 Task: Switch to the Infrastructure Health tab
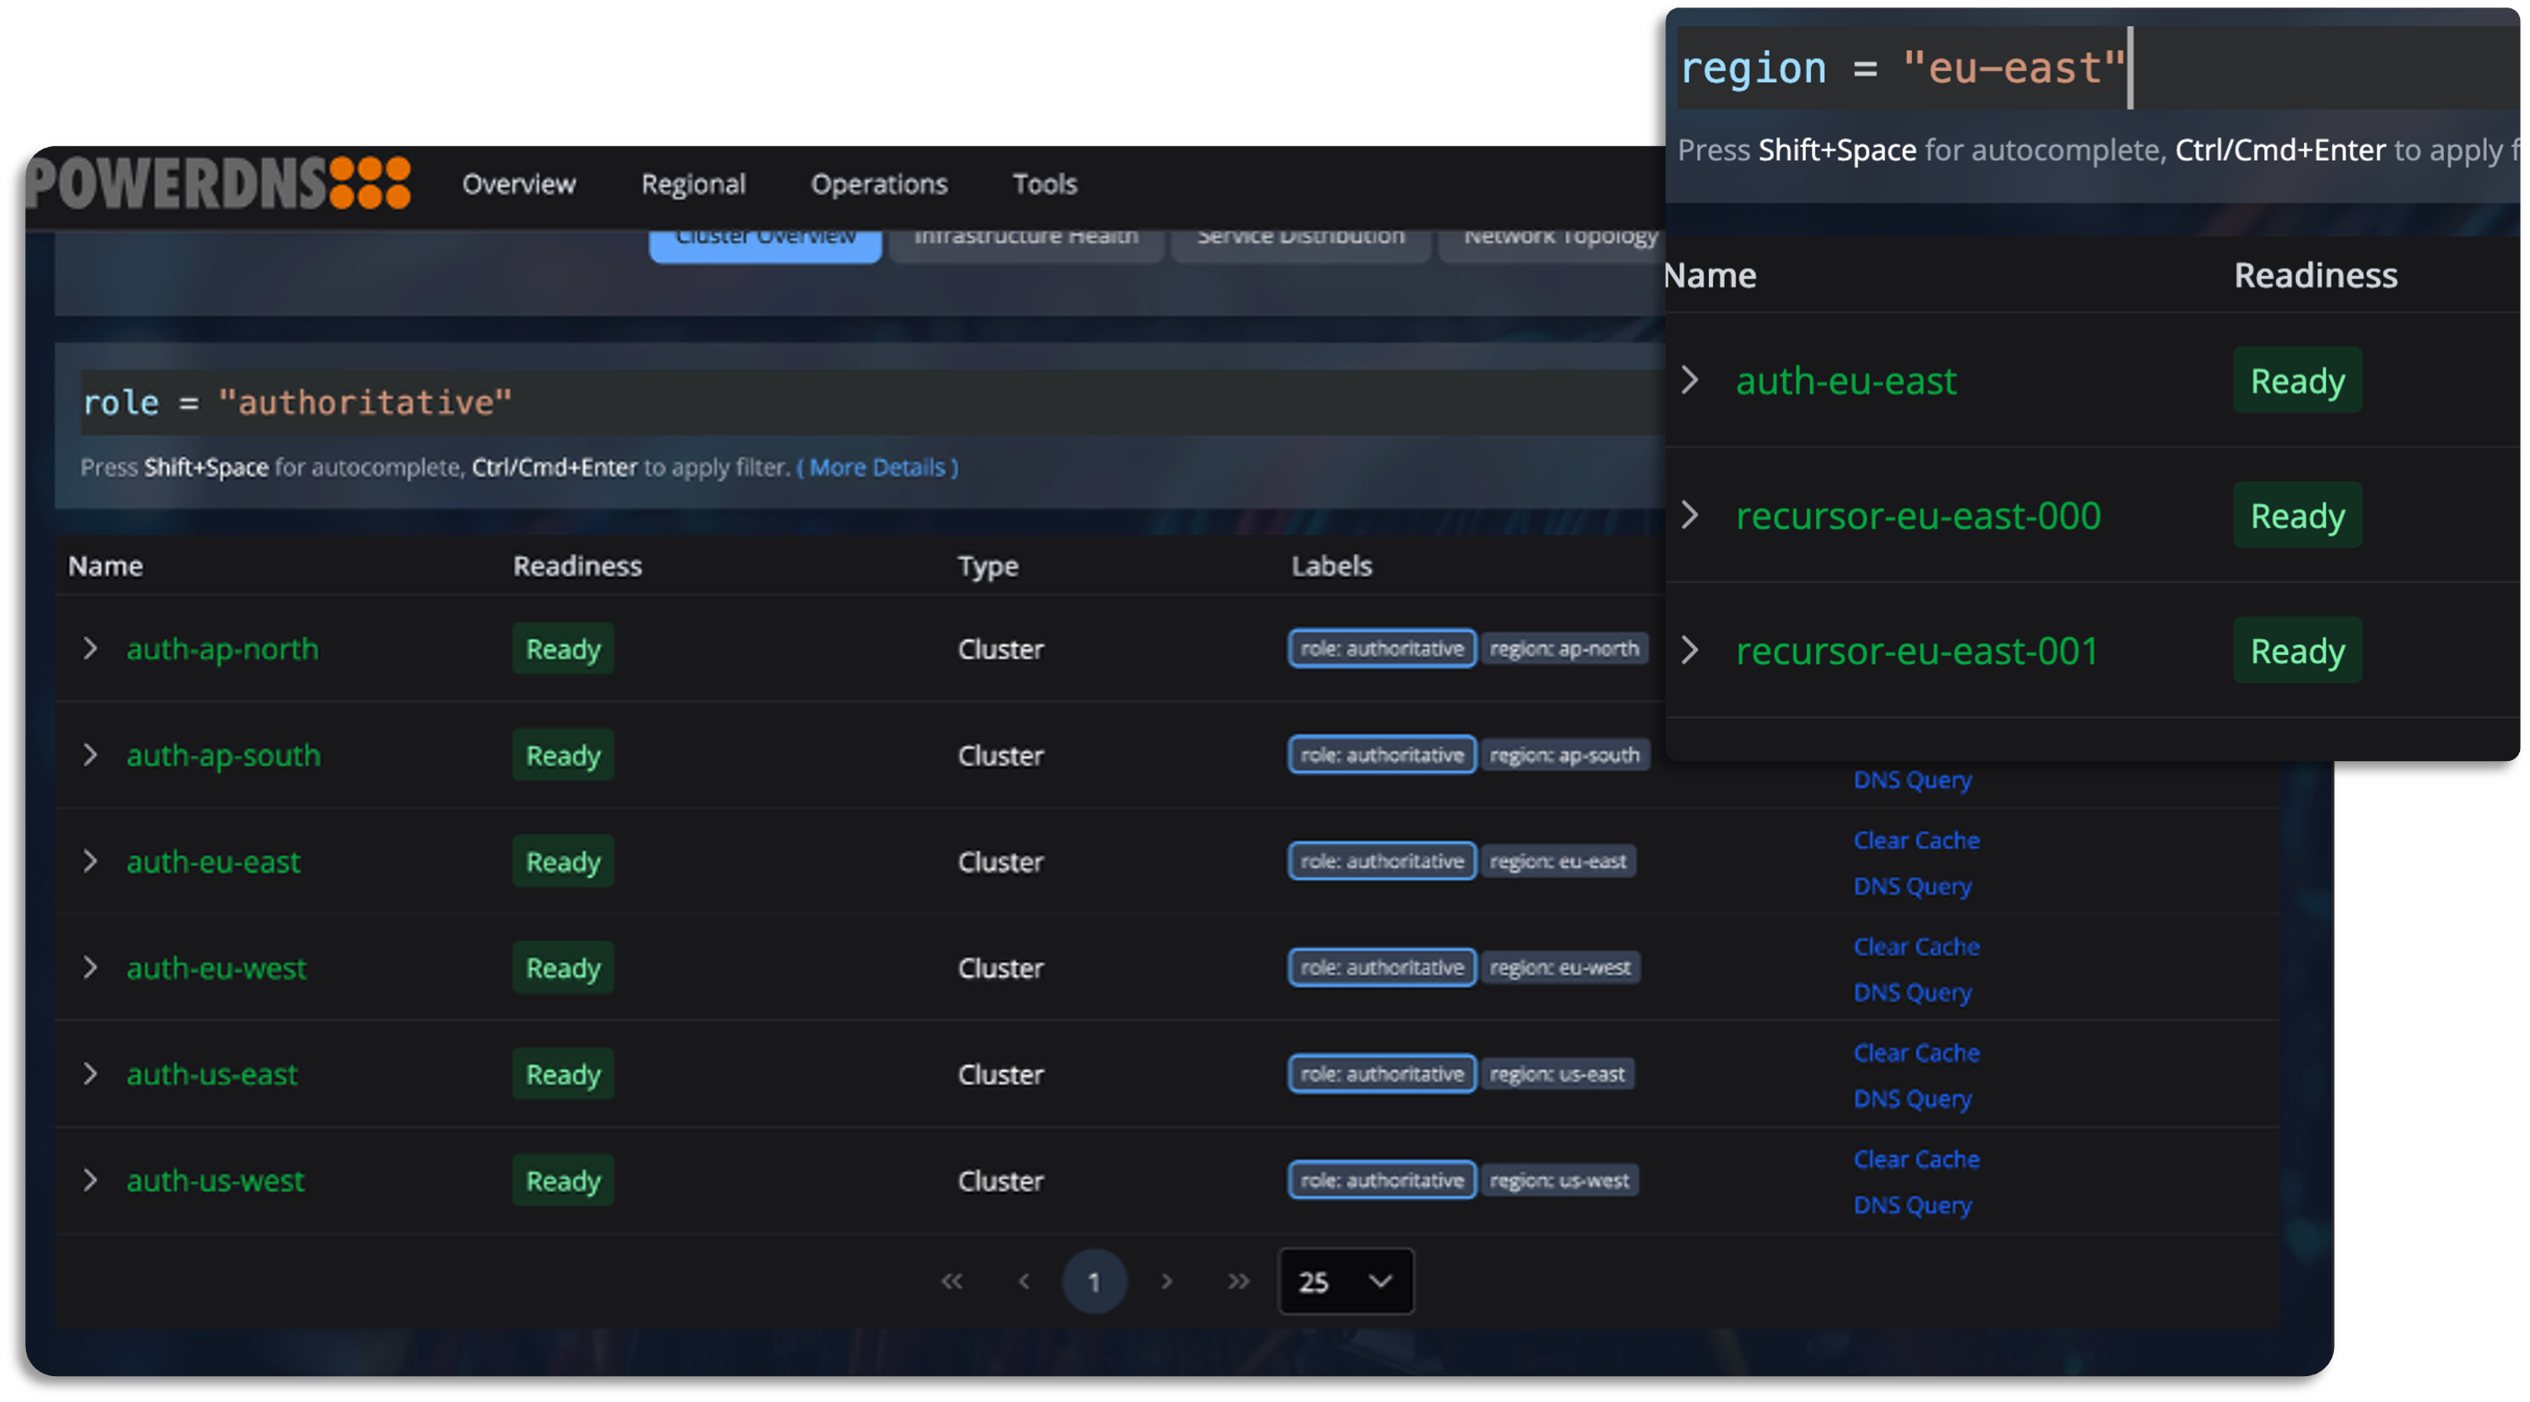1027,236
